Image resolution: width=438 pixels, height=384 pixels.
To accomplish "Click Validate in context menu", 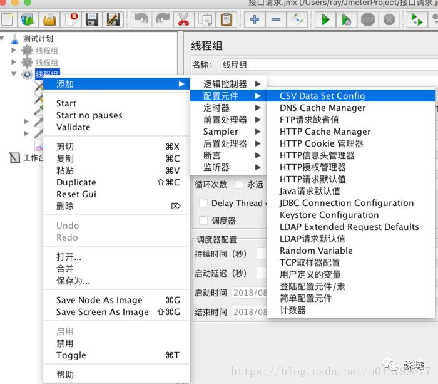I will [117, 127].
